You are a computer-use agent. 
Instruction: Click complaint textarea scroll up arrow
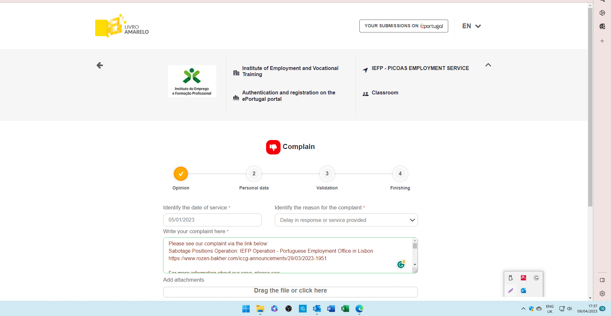(415, 240)
